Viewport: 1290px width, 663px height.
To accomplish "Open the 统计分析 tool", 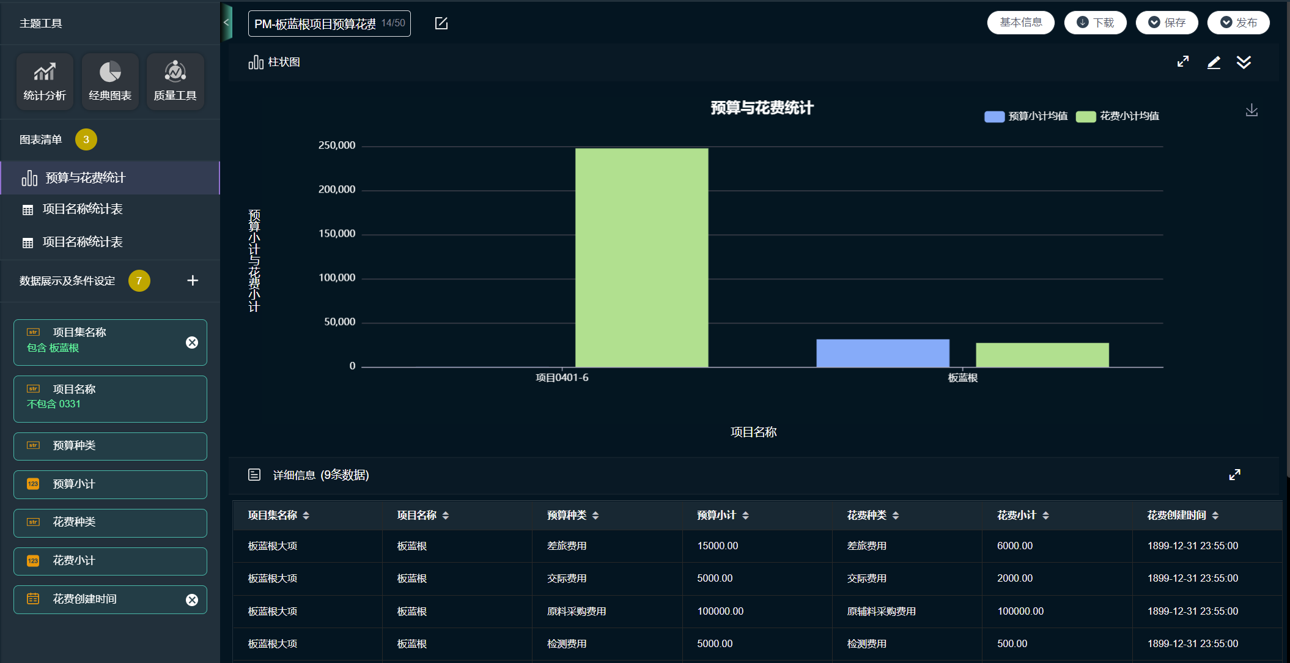I will (x=45, y=81).
